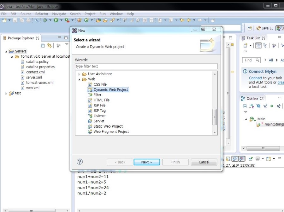This screenshot has height=212, width=284.
Task: Click the Search flashlight toolbar icon
Action: (112, 20)
